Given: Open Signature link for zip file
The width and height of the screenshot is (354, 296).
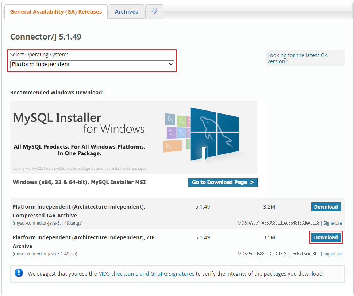Looking at the screenshot, I should pyautogui.click(x=333, y=254).
